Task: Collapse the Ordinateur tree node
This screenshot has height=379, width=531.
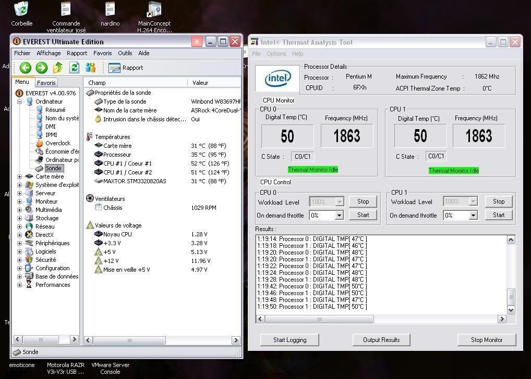Action: (x=20, y=102)
